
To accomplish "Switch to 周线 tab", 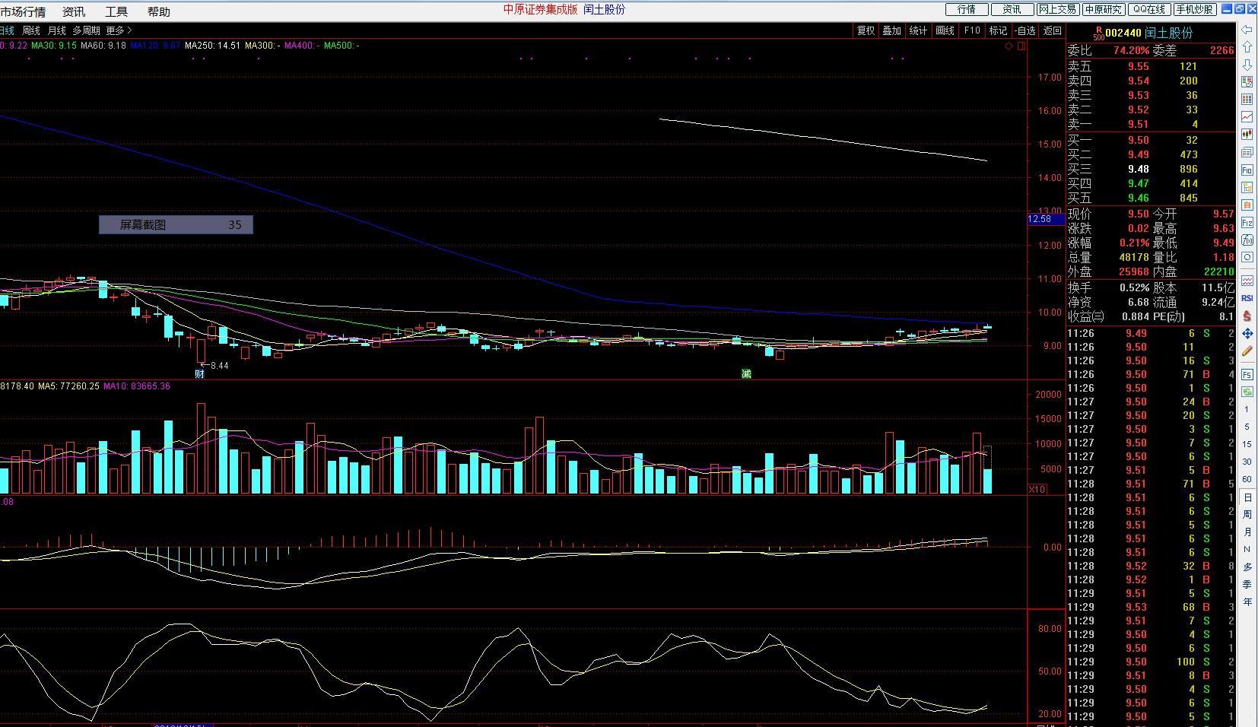I will coord(31,30).
